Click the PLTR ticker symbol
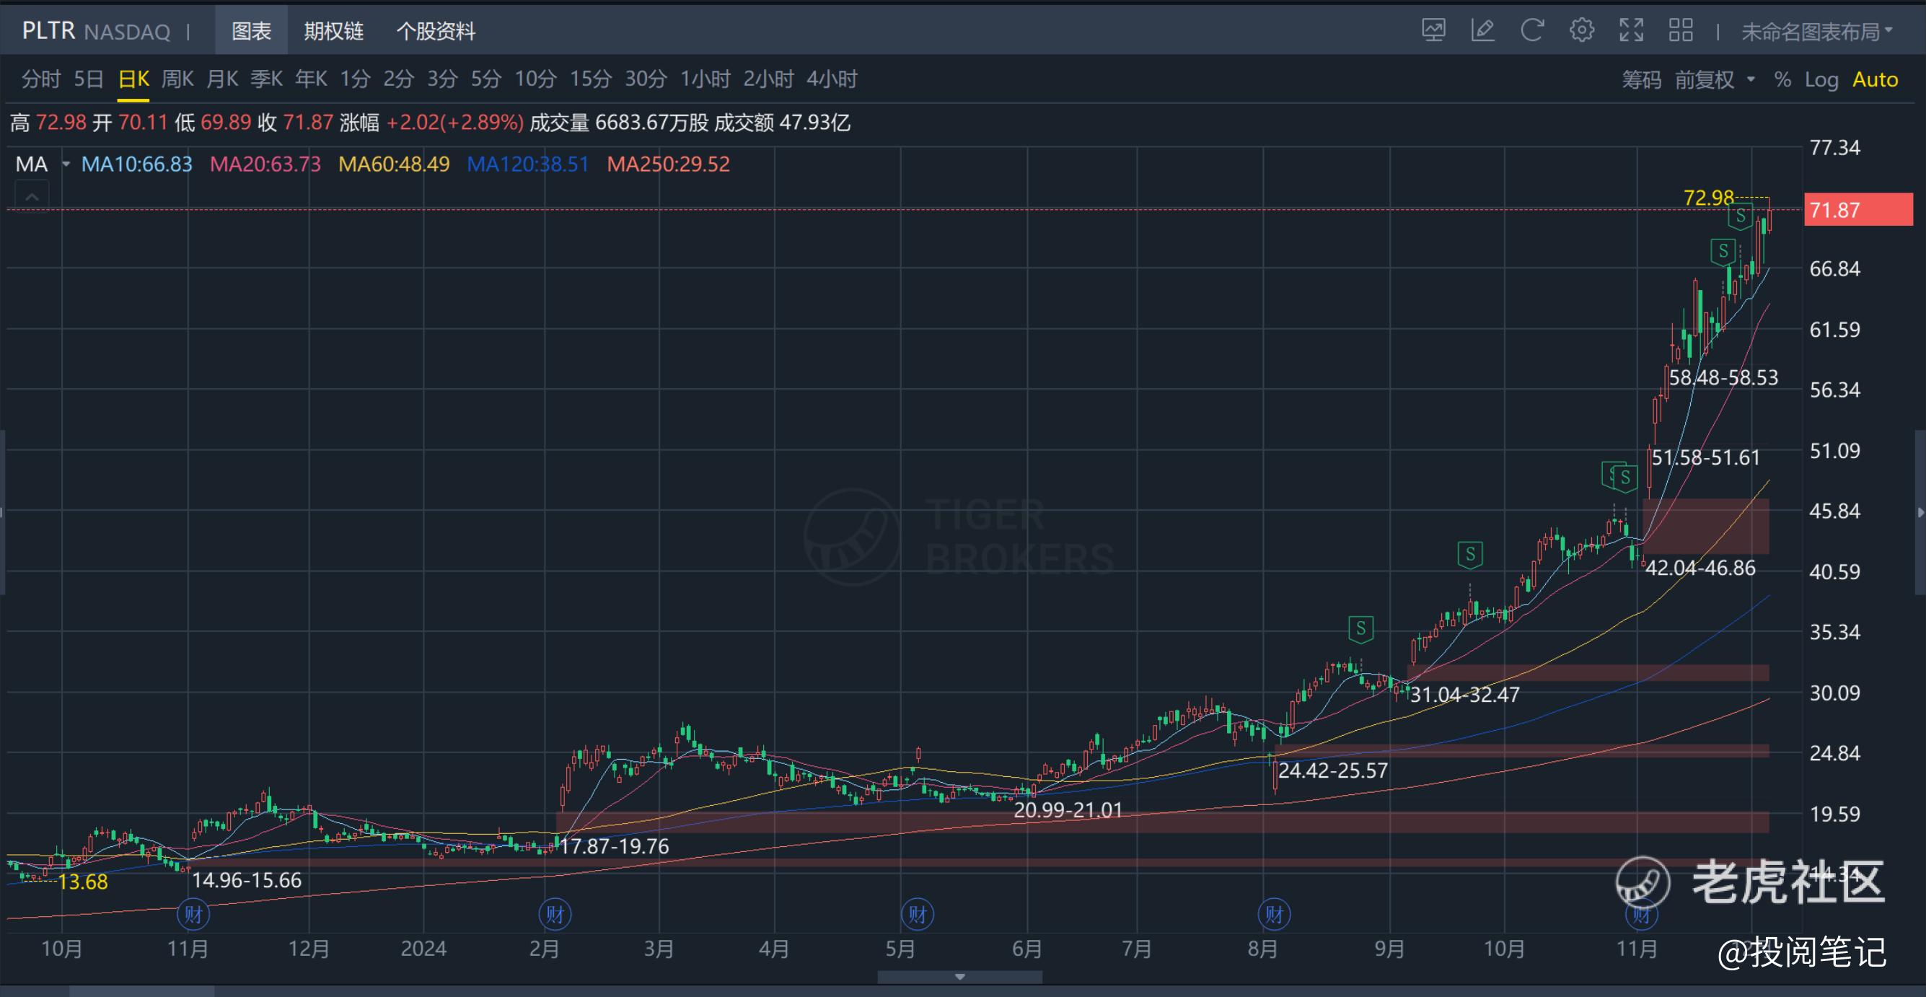 (x=48, y=31)
